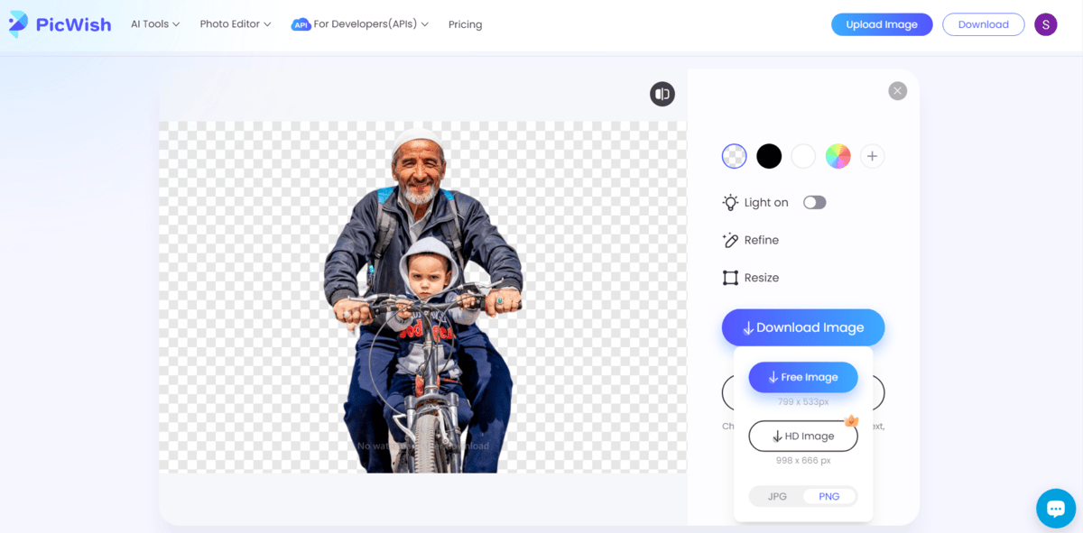1083x533 pixels.
Task: Download the HD Image version
Action: pyautogui.click(x=802, y=436)
